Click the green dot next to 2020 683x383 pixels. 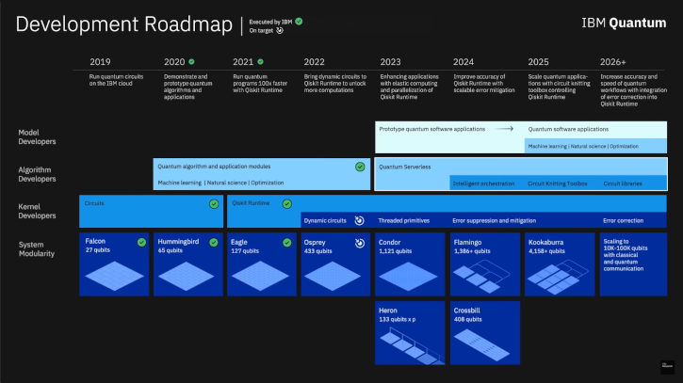point(191,62)
